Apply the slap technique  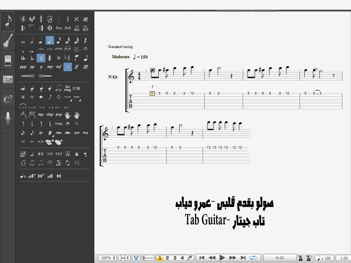tap(50, 115)
